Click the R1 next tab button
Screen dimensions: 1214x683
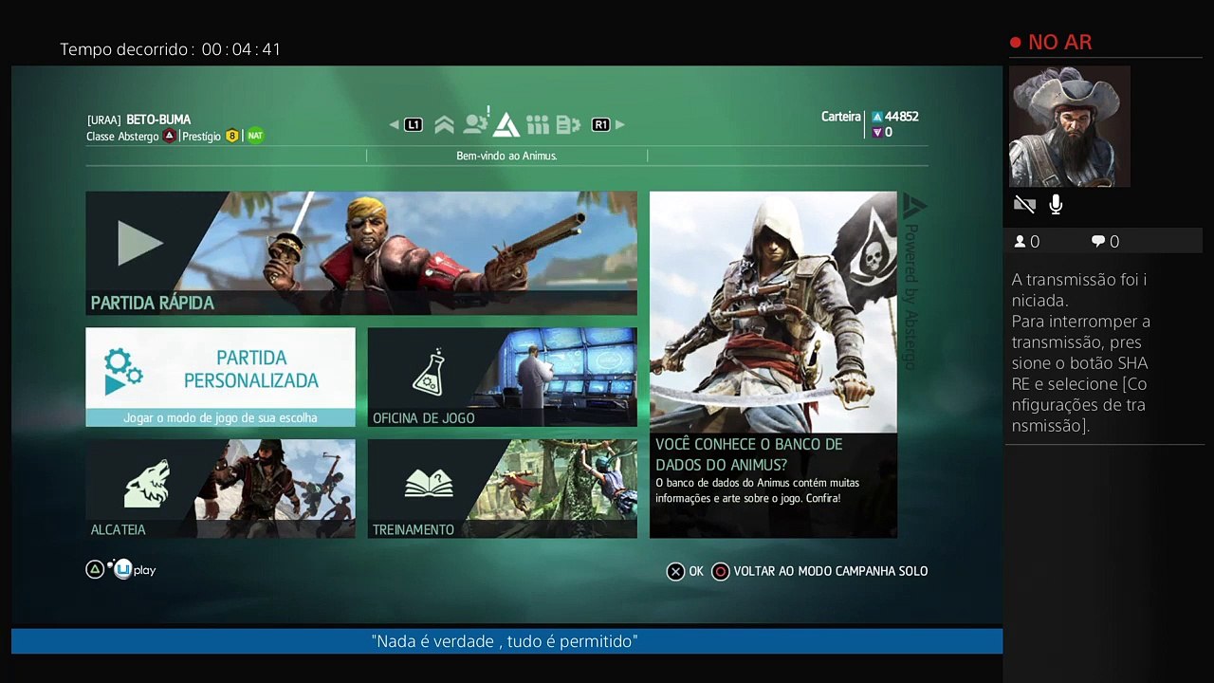(600, 124)
